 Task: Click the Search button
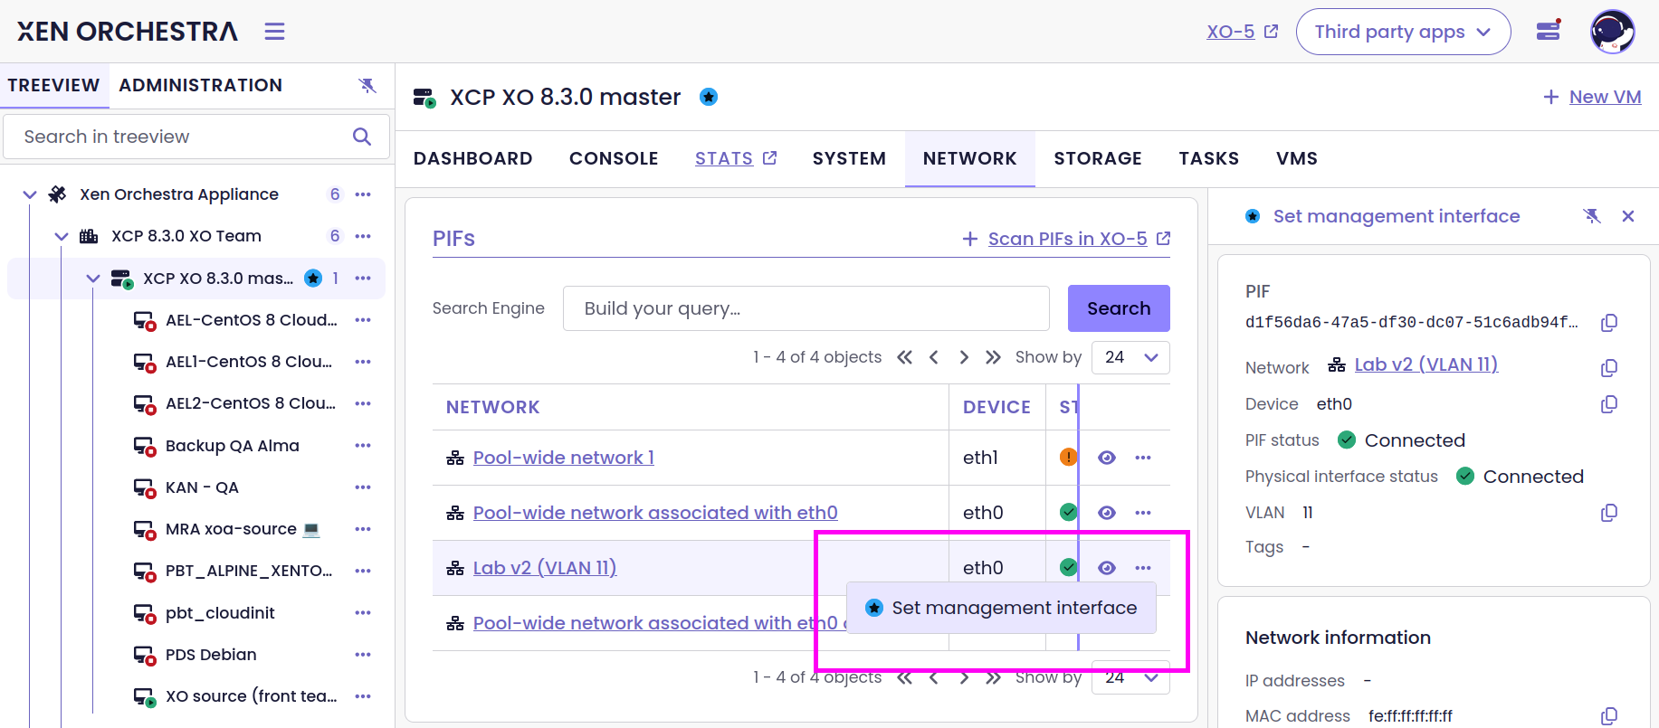[x=1119, y=308]
